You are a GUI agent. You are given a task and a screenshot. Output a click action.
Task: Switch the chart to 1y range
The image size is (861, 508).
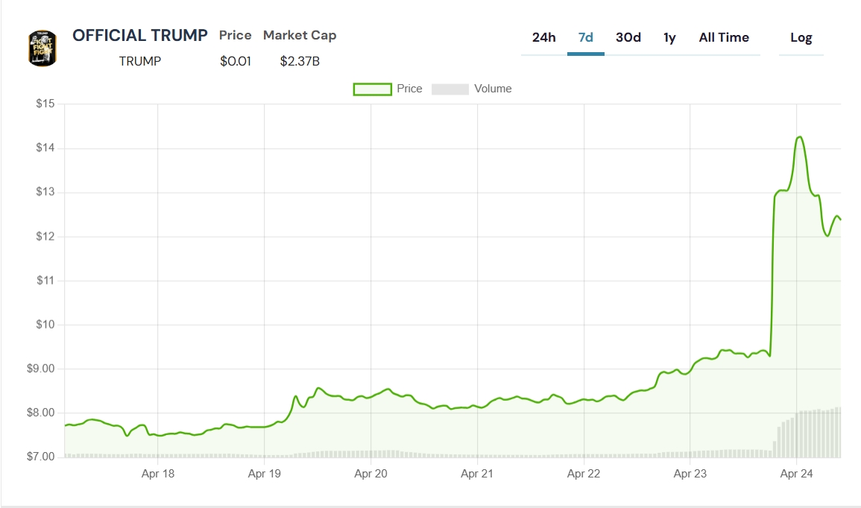[x=669, y=37]
